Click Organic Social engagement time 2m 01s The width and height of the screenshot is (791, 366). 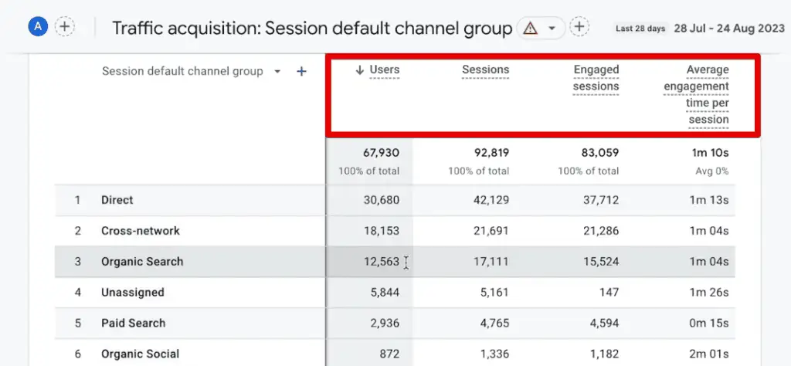(x=709, y=354)
